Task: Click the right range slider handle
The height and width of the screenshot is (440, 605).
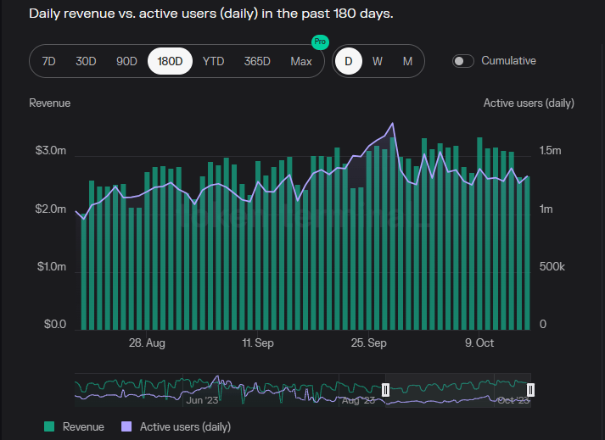Action: tap(531, 389)
